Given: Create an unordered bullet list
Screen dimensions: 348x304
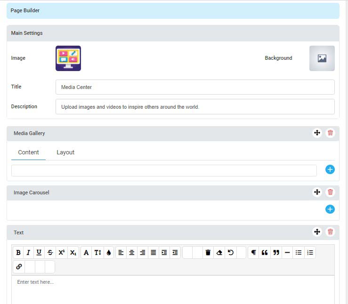Looking at the screenshot, I should 299,252.
